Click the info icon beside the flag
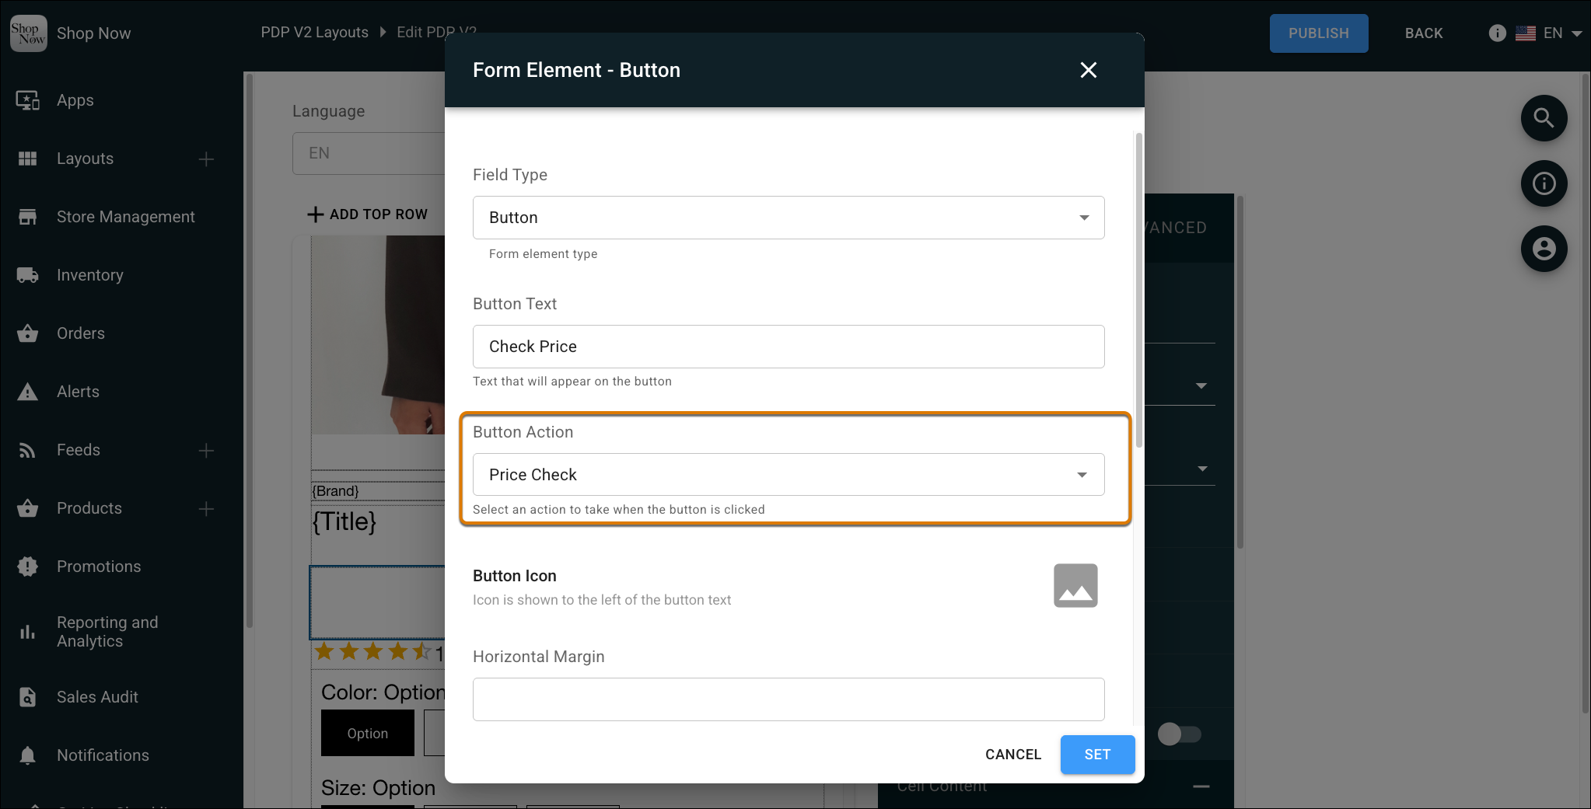This screenshot has height=809, width=1591. click(1497, 33)
